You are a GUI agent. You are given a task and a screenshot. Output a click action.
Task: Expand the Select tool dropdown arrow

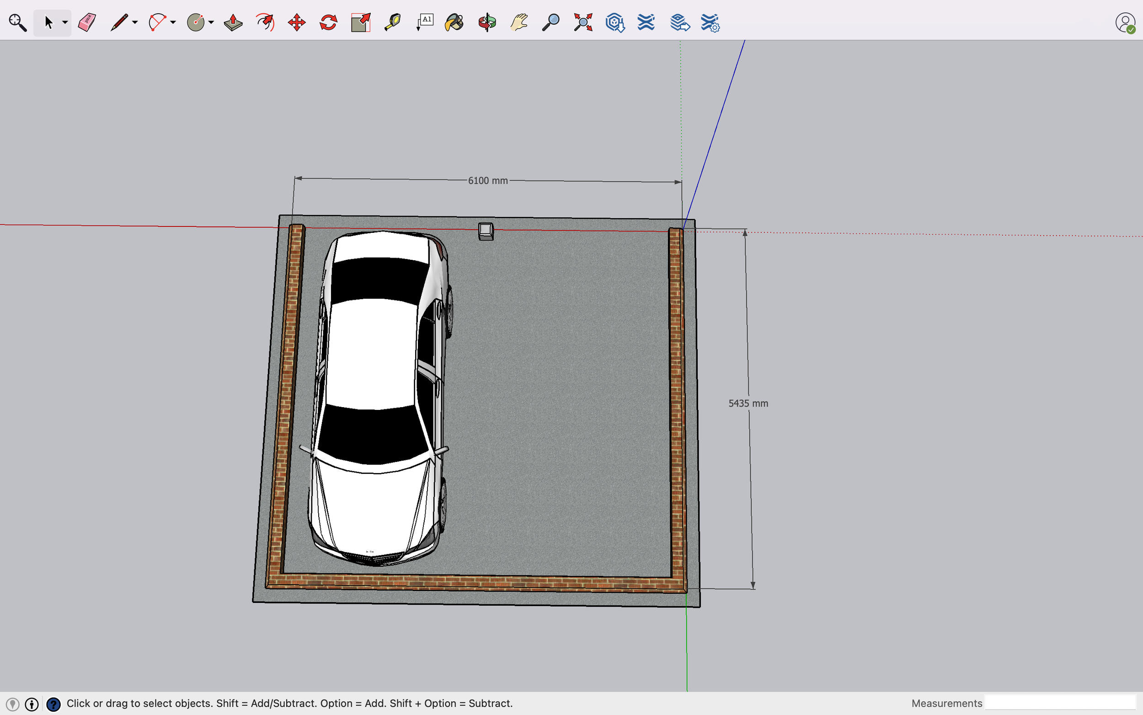[65, 22]
